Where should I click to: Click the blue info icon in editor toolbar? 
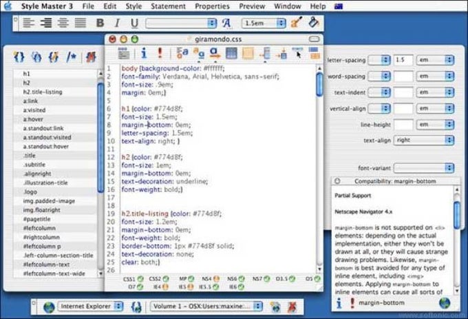(144, 53)
